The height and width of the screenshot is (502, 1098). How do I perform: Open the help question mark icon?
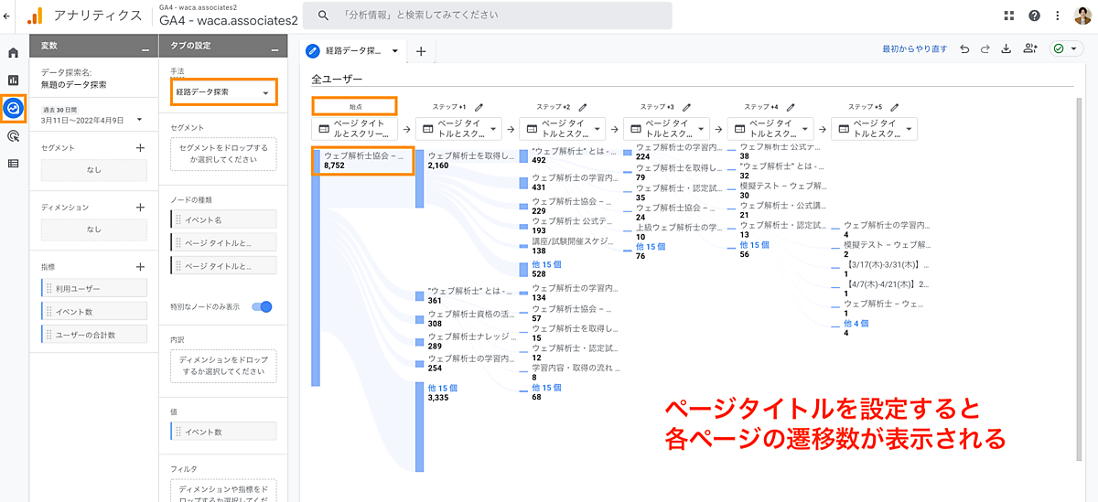[x=1034, y=16]
